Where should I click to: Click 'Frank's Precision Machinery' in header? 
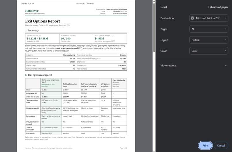pos(117,9)
